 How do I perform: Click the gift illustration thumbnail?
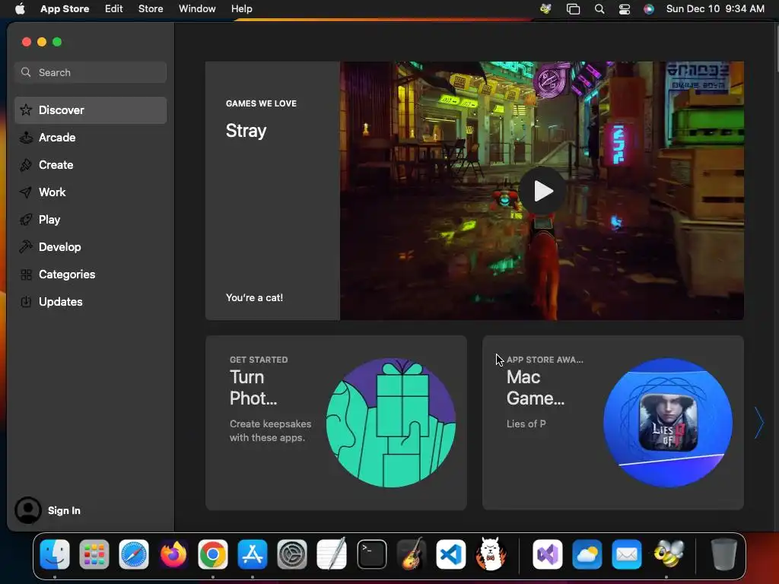pyautogui.click(x=391, y=423)
